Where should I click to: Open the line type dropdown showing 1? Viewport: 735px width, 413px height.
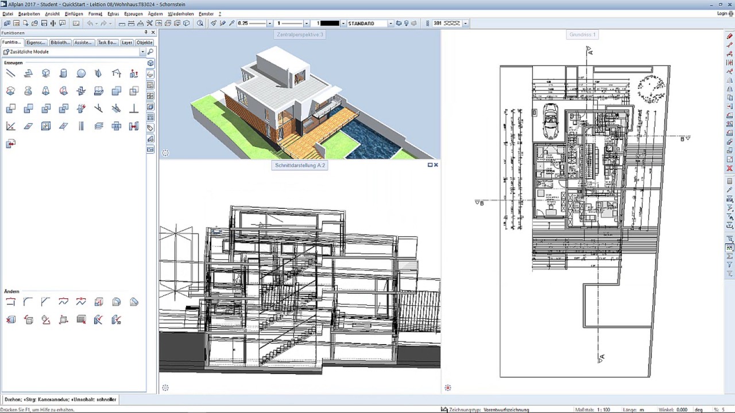click(x=307, y=24)
